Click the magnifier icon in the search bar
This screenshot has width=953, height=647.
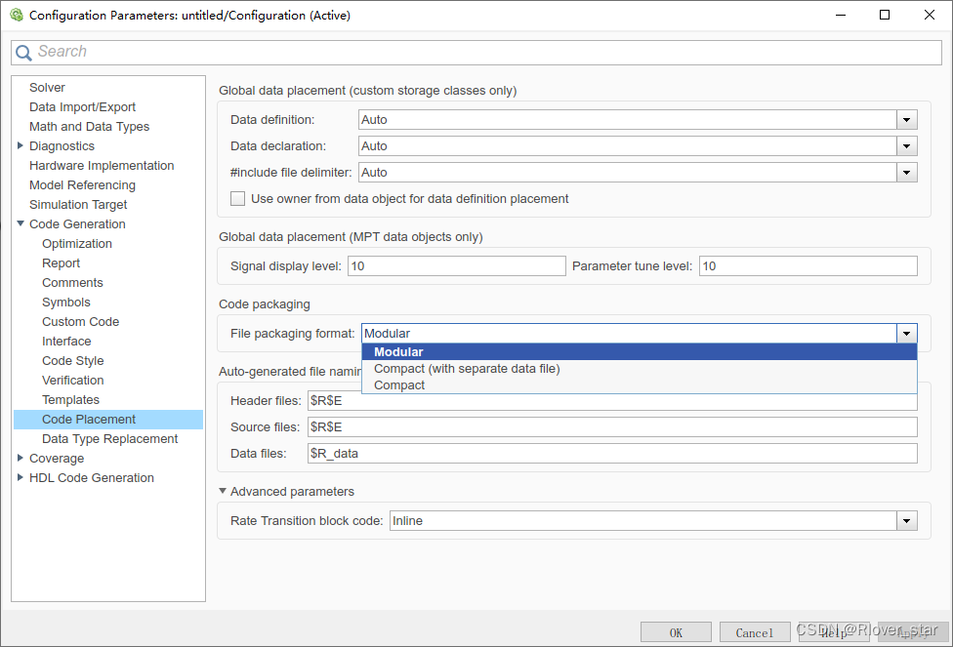[x=23, y=51]
